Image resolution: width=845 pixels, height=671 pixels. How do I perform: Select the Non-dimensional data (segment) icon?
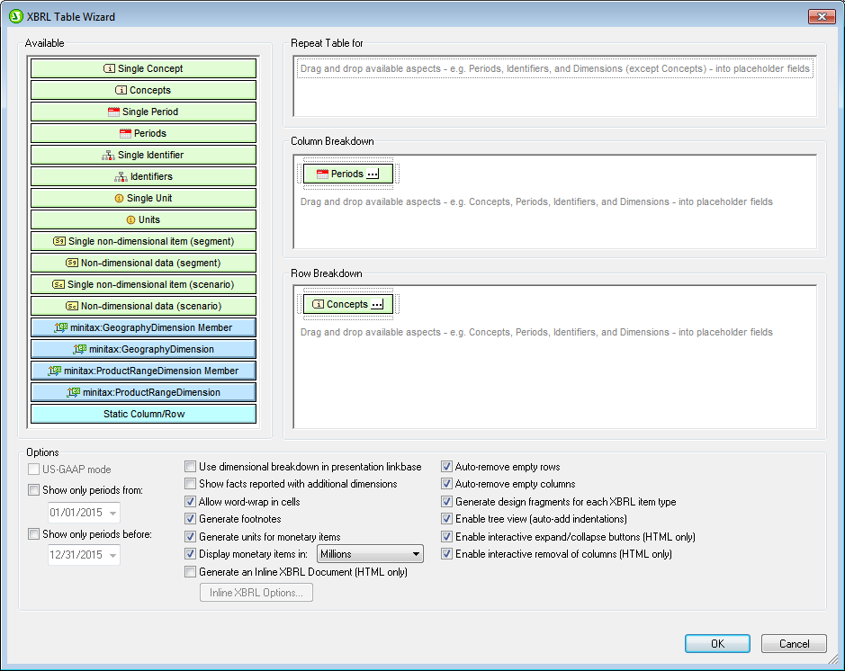72,263
